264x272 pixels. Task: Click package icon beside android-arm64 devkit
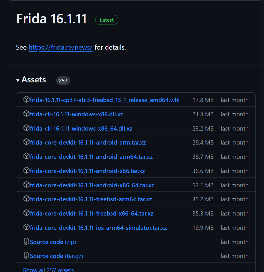pos(26,156)
